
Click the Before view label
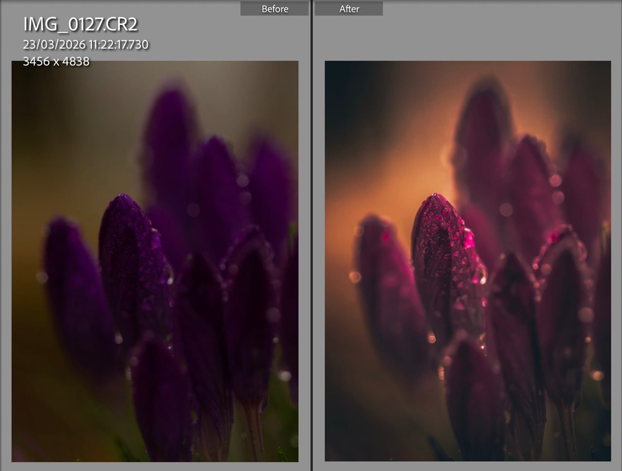(x=275, y=9)
